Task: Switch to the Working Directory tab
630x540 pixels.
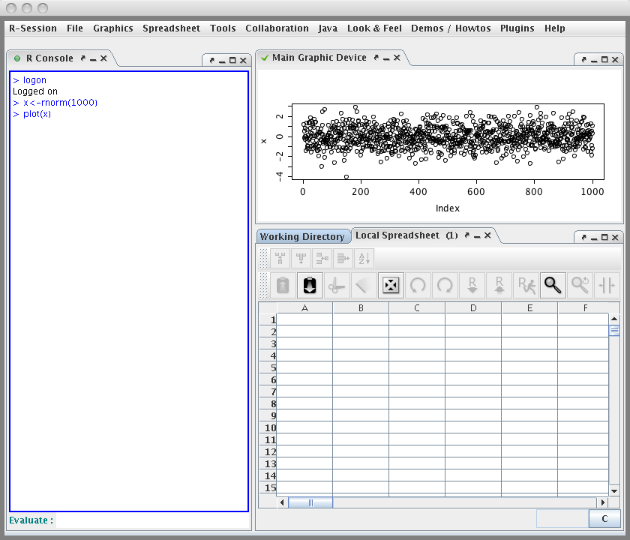Action: pyautogui.click(x=302, y=236)
